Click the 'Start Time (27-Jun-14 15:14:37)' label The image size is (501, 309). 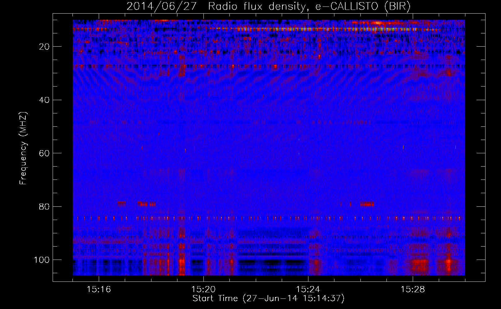tap(268, 298)
